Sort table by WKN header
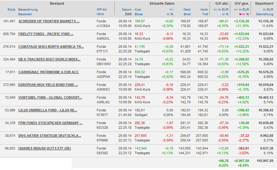Screen dimensions: 277x170 point(100,14)
